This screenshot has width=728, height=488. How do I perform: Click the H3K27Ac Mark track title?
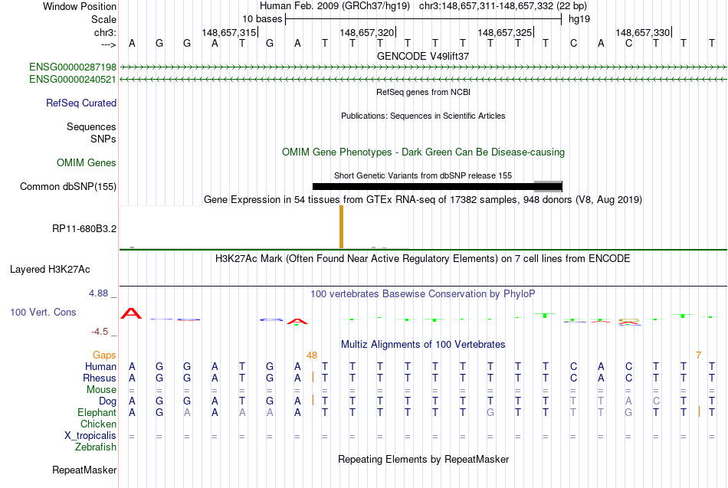pyautogui.click(x=423, y=258)
